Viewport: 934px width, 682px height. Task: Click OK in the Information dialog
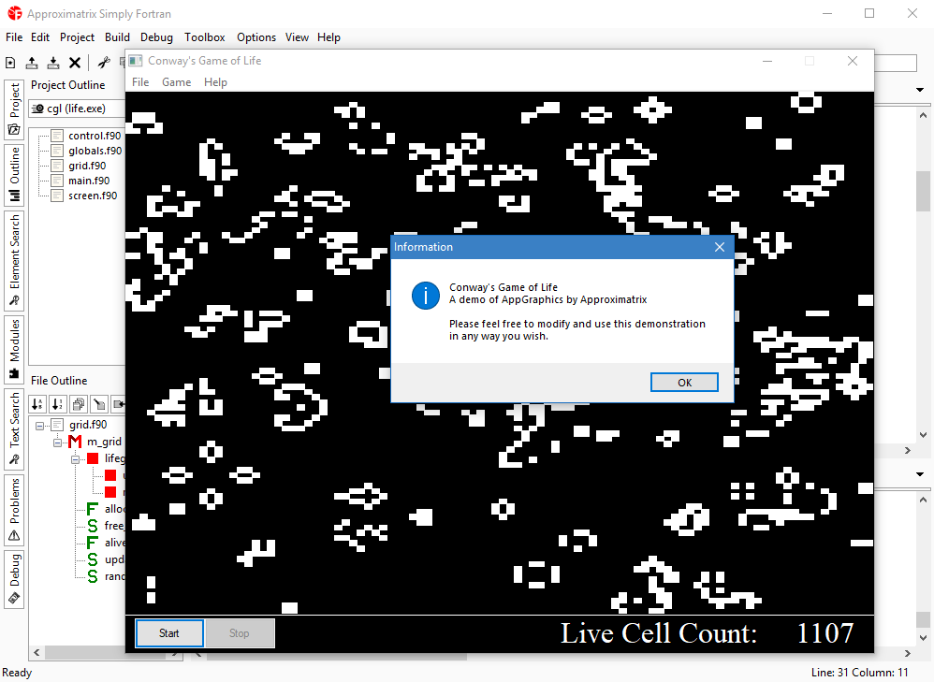pyautogui.click(x=684, y=383)
